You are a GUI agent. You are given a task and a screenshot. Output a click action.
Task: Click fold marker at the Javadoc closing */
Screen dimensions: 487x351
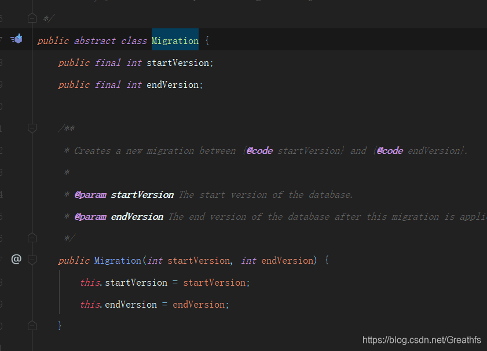32,238
